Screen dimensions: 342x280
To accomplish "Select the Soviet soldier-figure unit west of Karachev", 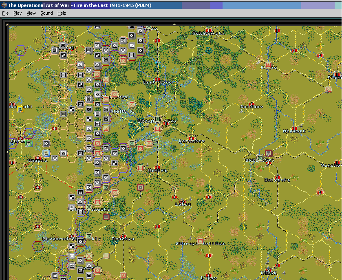I will pos(149,143).
